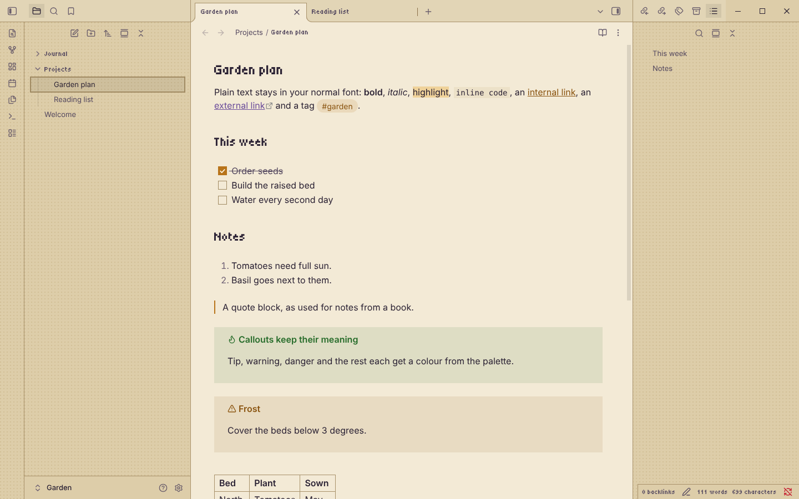Image resolution: width=799 pixels, height=499 pixels.
Task: Open the quick switcher file-search ribbon icon
Action: point(12,33)
